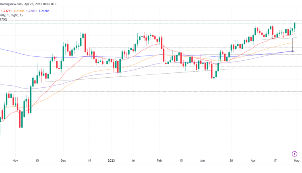Viewport: 302px width, 173px height.
Task: Select the purple 1.22031 moving average value
Action: [x=41, y=10]
